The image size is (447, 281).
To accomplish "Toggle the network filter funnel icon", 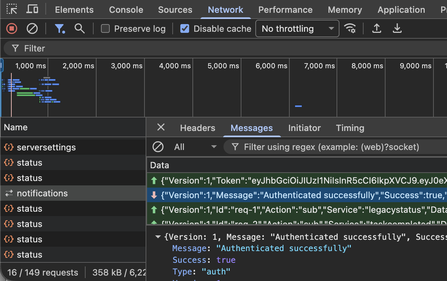I will coord(60,28).
